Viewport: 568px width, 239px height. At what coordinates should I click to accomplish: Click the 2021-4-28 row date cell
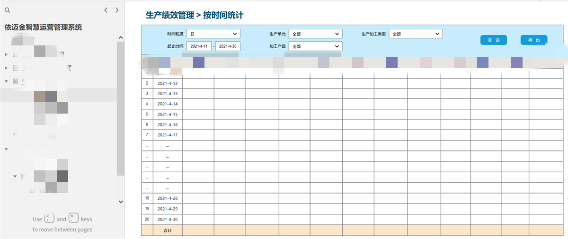tap(168, 198)
